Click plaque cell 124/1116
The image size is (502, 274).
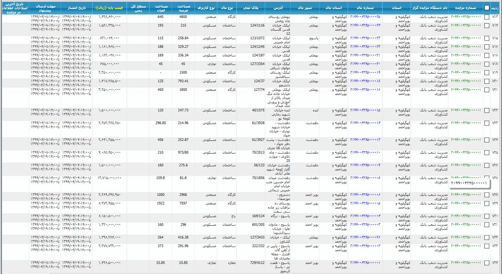click(x=257, y=25)
